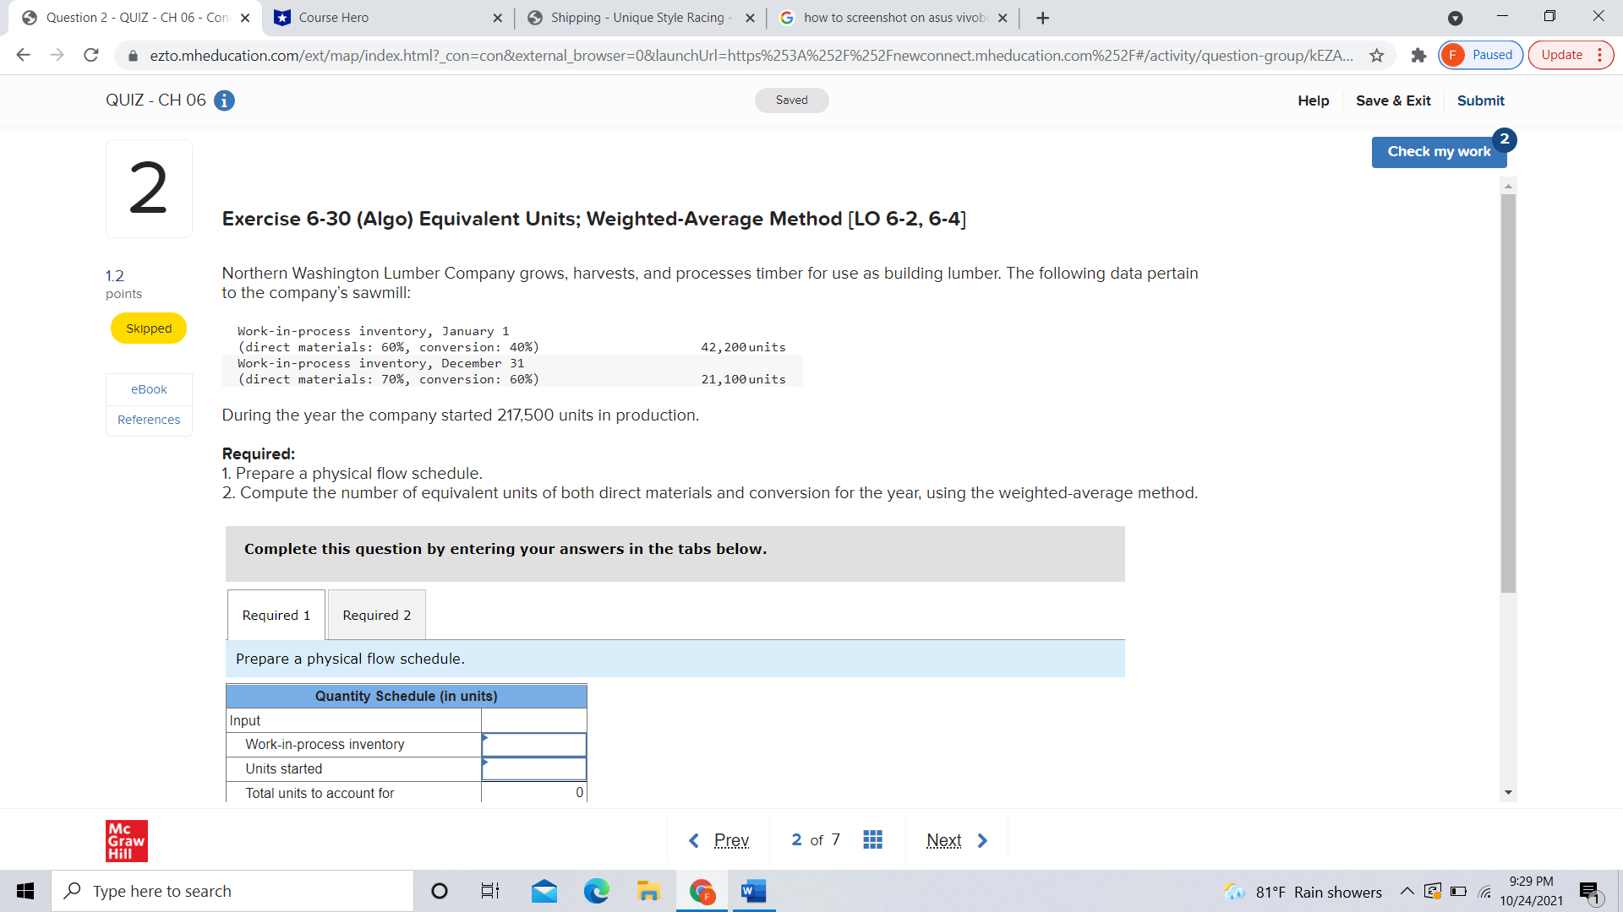Open the Mail app from the taskbar
Viewport: 1623px width, 912px height.
click(544, 891)
